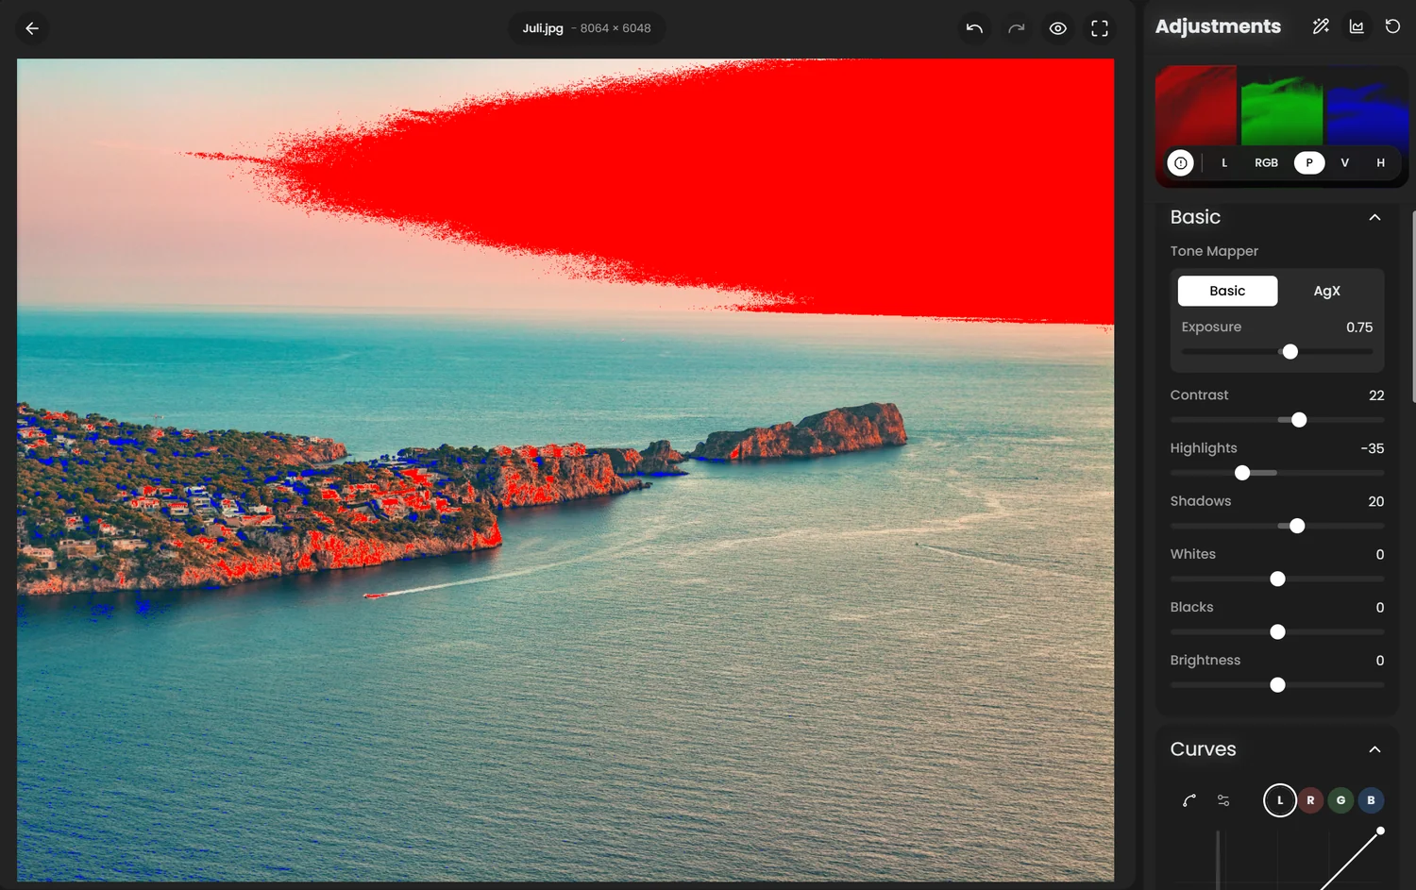The height and width of the screenshot is (890, 1416).
Task: Select the AgX tone mapper
Action: point(1326,291)
